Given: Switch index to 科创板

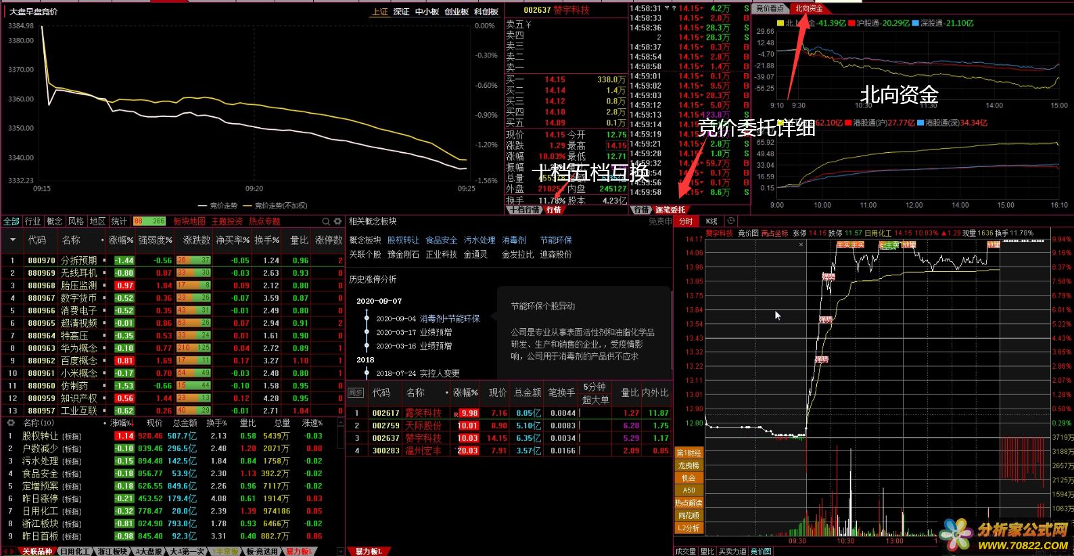Looking at the screenshot, I should (486, 11).
